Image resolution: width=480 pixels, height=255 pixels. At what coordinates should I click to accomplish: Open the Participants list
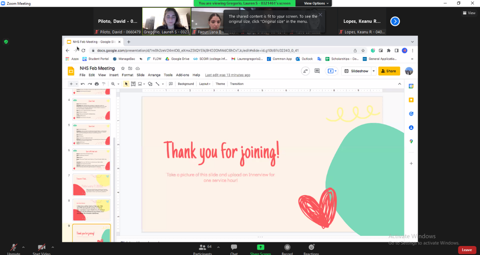point(203,247)
